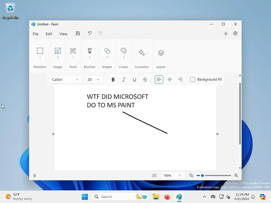Screen dimensions: 271x203
Task: Open Windows Start menu
Action: point(85,197)
